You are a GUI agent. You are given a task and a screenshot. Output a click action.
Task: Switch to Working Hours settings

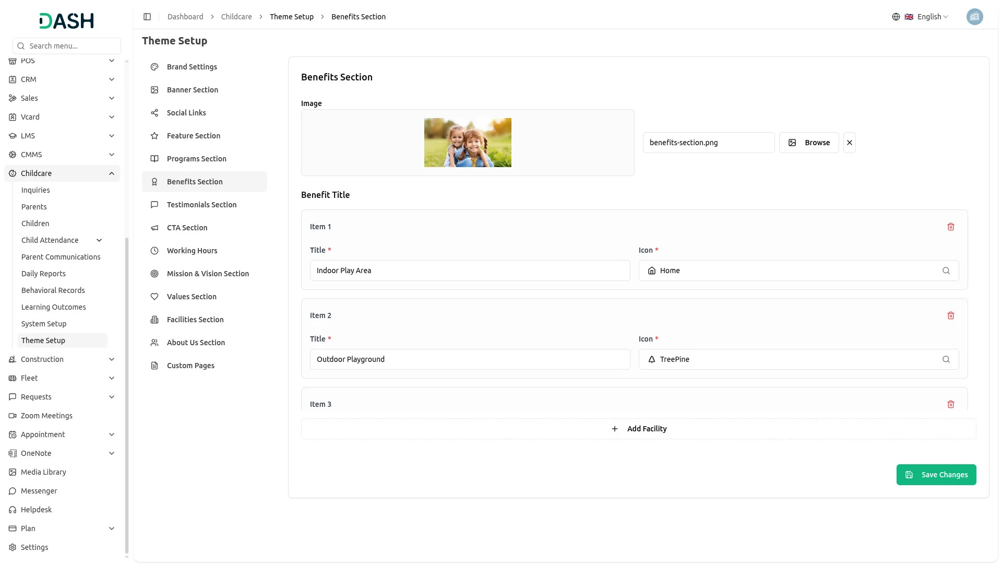coord(192,251)
